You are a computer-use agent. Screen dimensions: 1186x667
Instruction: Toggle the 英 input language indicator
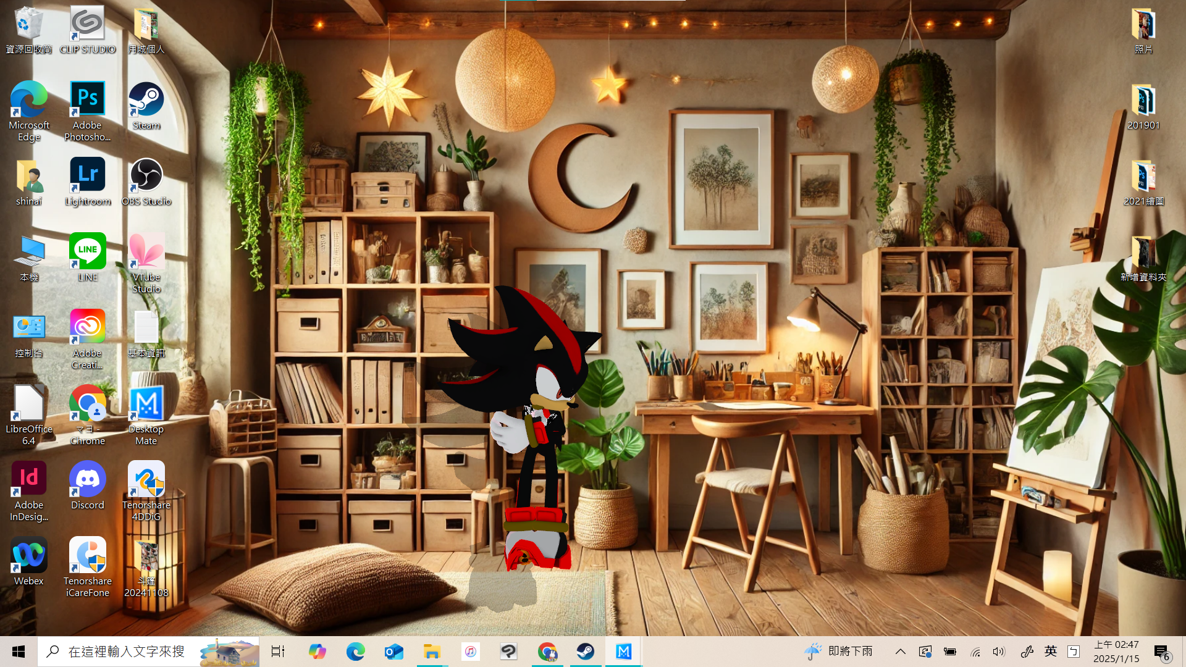click(x=1050, y=652)
